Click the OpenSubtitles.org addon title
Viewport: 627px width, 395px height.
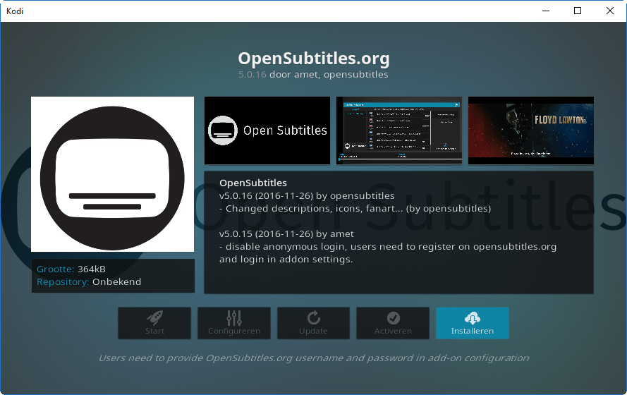(x=314, y=59)
